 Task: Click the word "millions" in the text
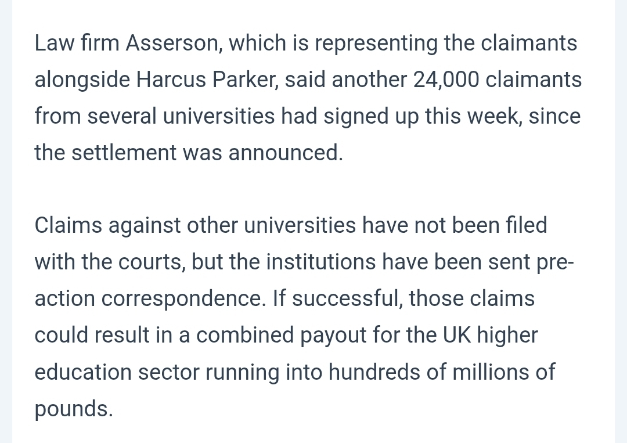pyautogui.click(x=485, y=372)
